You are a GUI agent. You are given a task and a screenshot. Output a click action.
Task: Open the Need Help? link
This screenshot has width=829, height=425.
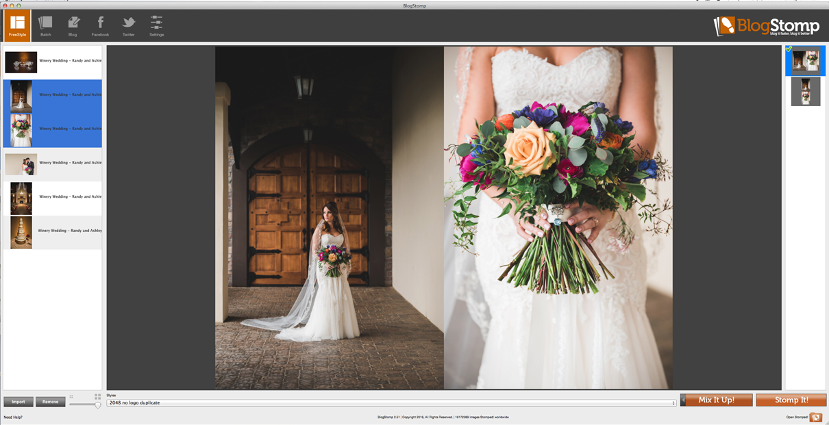[x=14, y=416]
